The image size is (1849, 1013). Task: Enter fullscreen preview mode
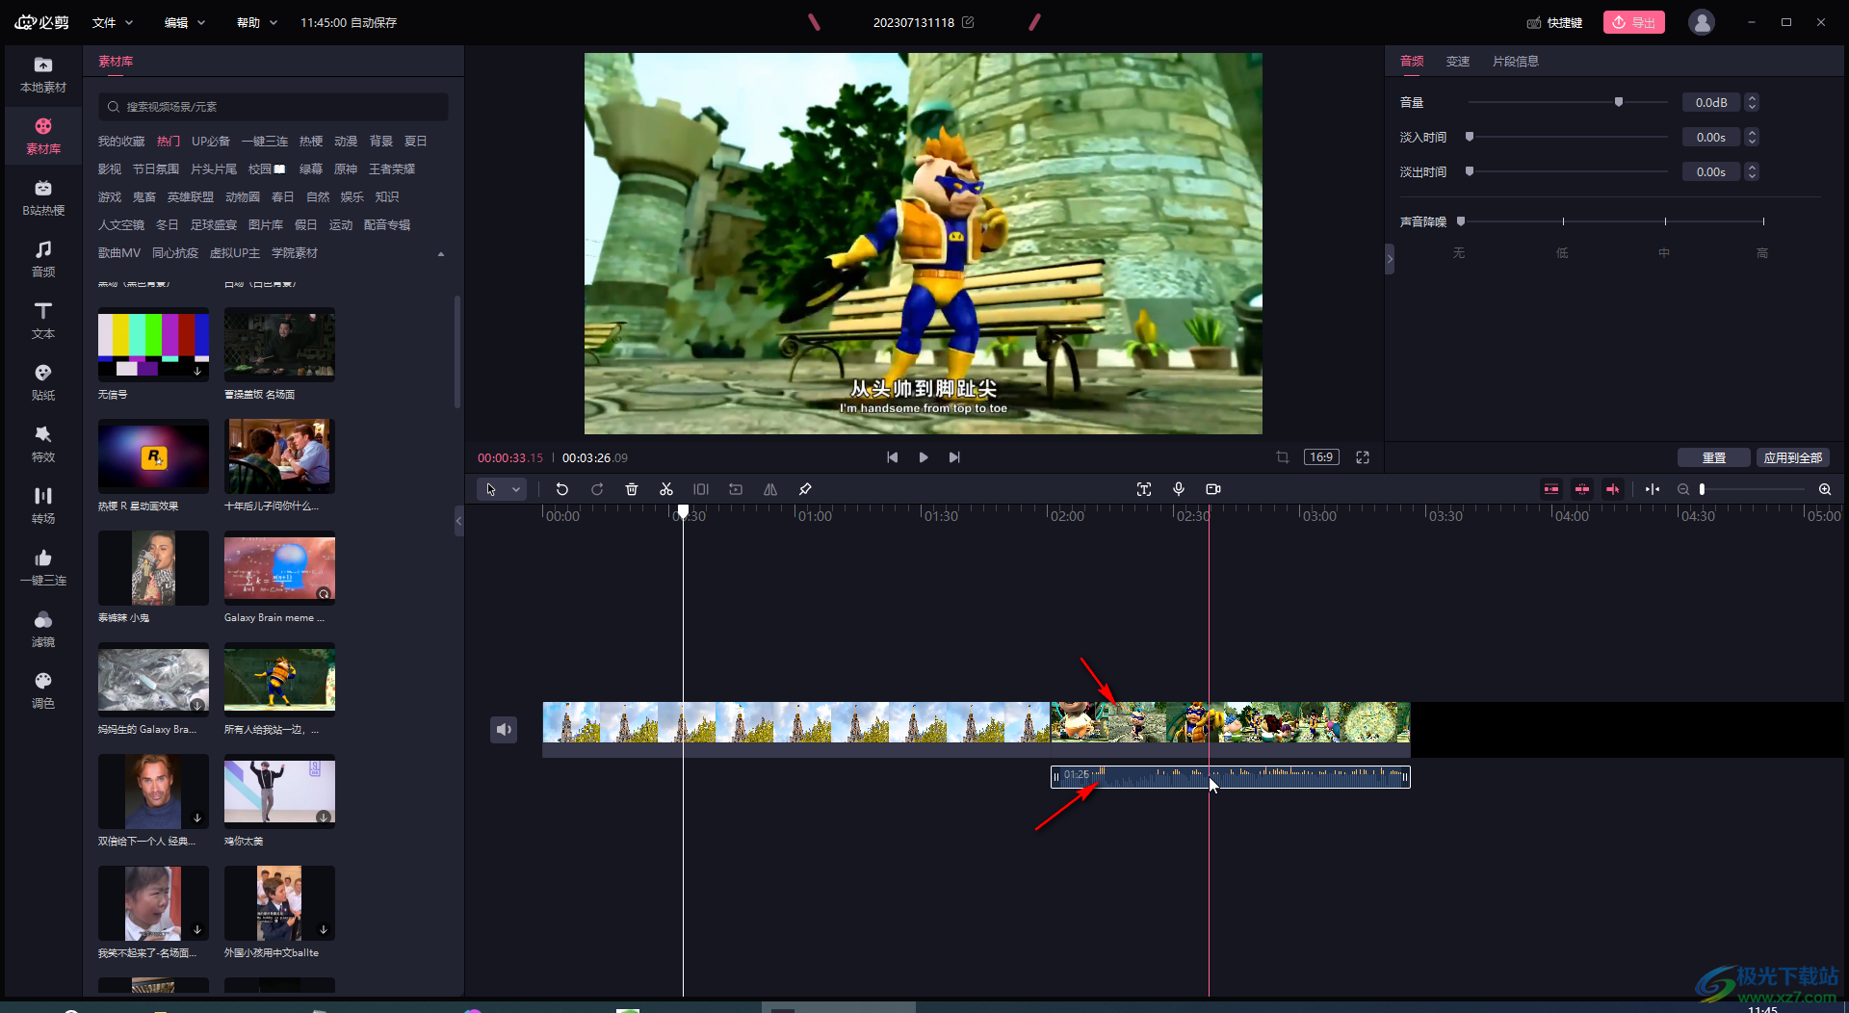(1363, 457)
